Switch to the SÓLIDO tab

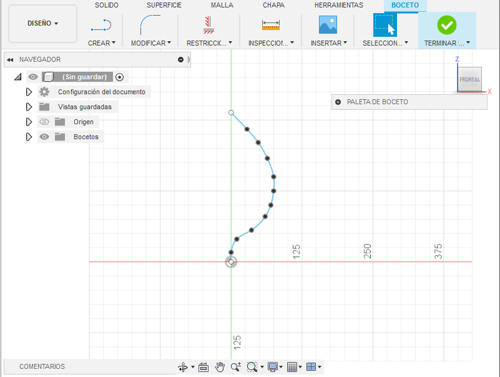(107, 5)
